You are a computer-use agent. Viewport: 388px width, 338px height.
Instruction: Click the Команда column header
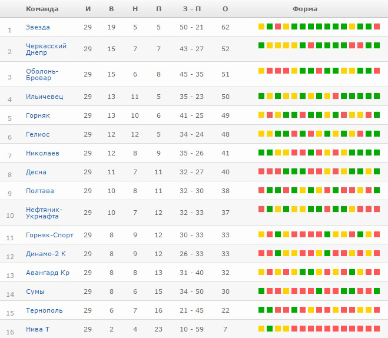tap(42, 9)
